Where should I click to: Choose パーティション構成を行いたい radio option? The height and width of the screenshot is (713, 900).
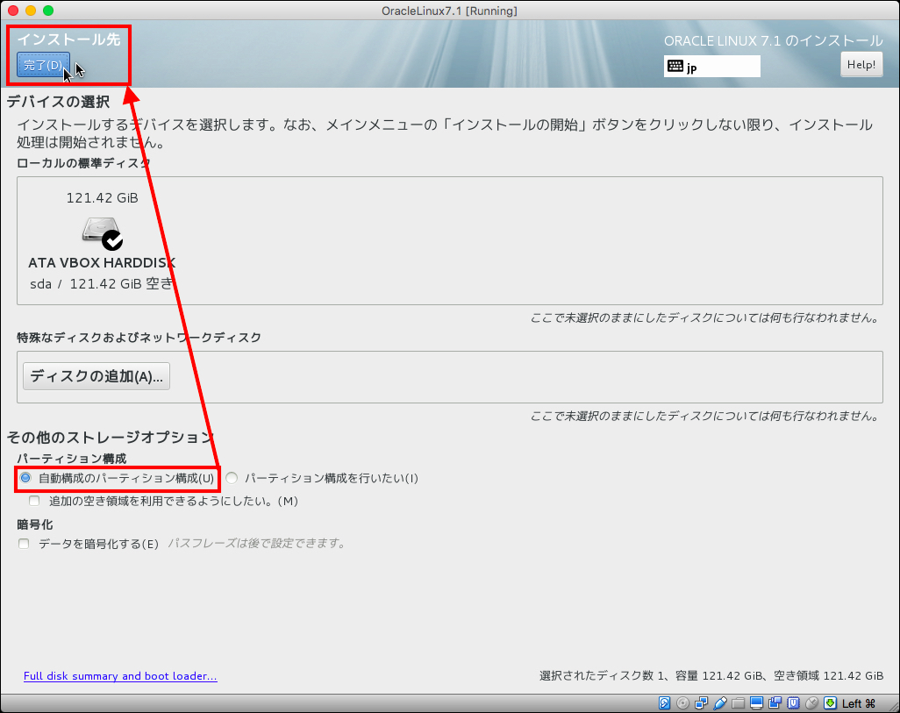click(x=232, y=478)
